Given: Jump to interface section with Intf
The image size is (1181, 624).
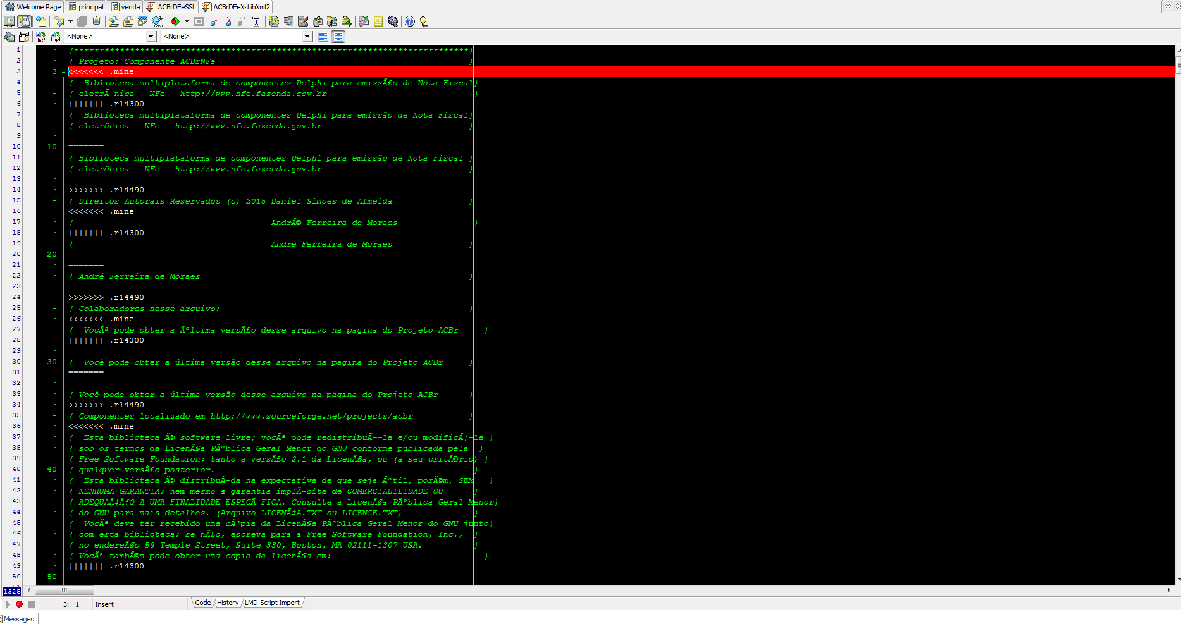Looking at the screenshot, I should (x=41, y=37).
